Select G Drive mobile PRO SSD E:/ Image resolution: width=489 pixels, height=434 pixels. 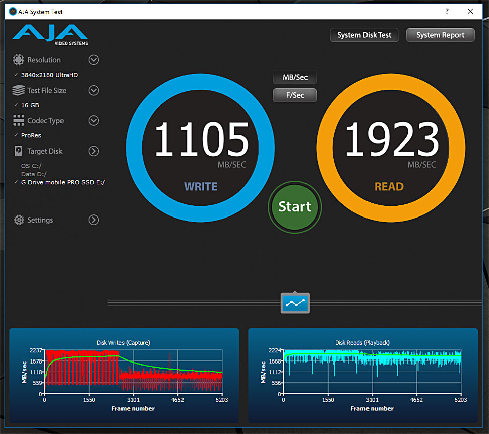(63, 182)
